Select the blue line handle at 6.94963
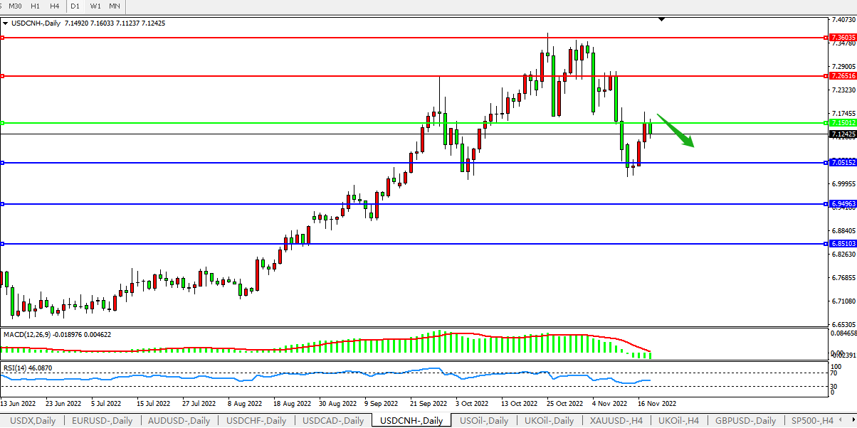The width and height of the screenshot is (857, 428). click(3, 204)
